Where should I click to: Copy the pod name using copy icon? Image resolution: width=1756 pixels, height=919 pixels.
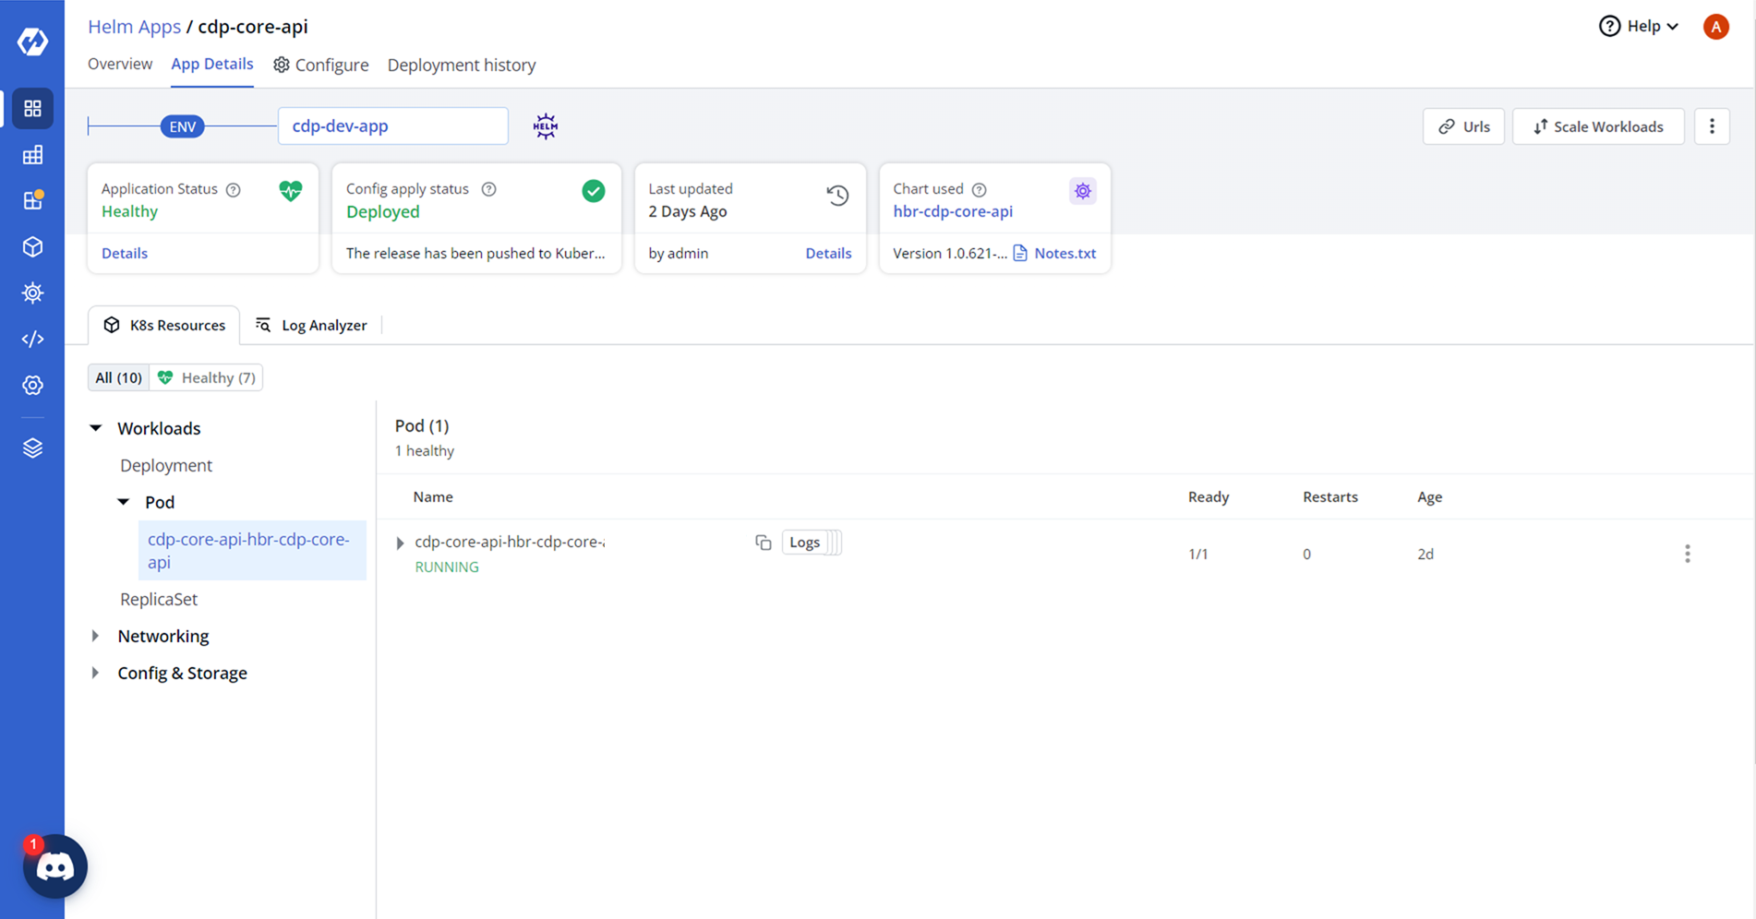[x=763, y=543]
